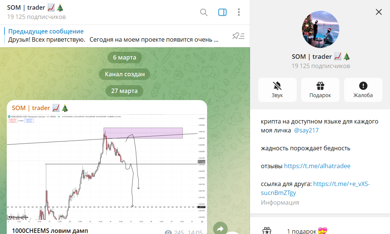Image resolution: width=390 pixels, height=234 pixels.
Task: Toggle the right info side panel
Action: 222,12
